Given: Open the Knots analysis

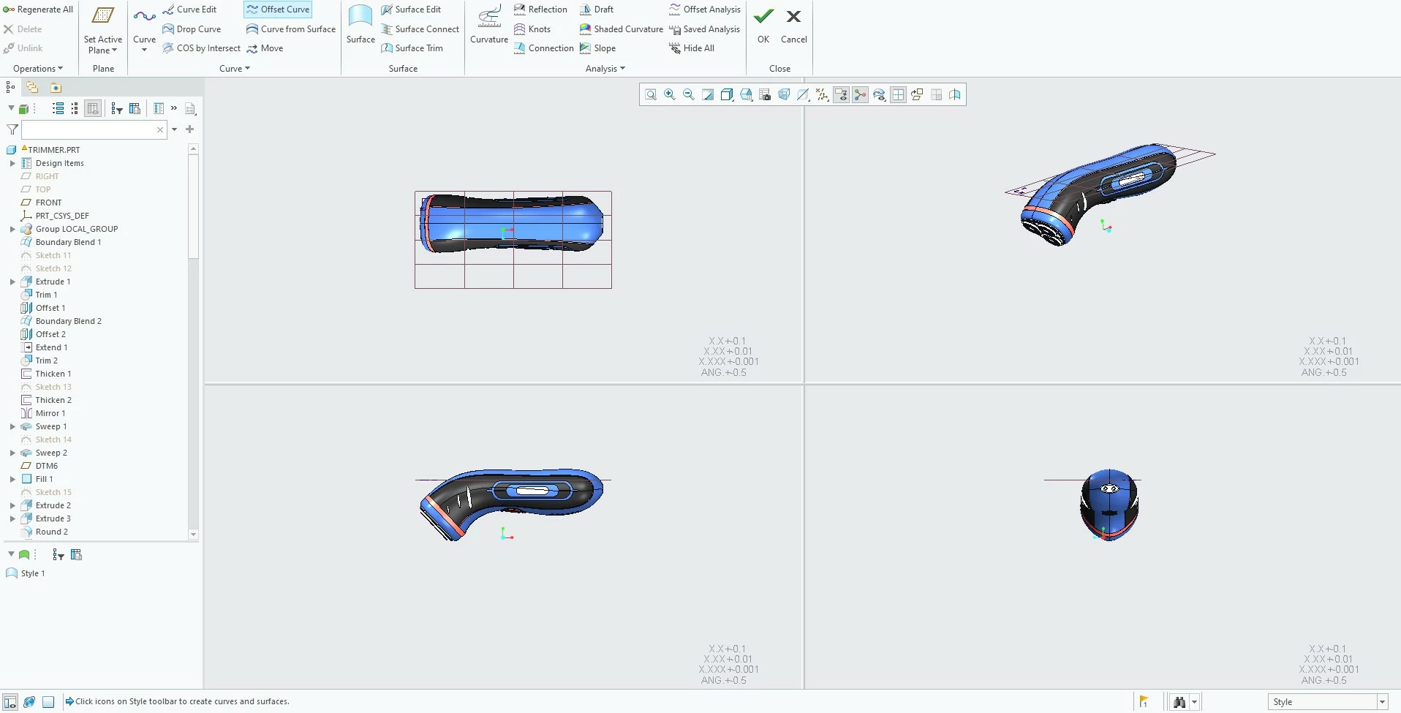Looking at the screenshot, I should tap(532, 29).
